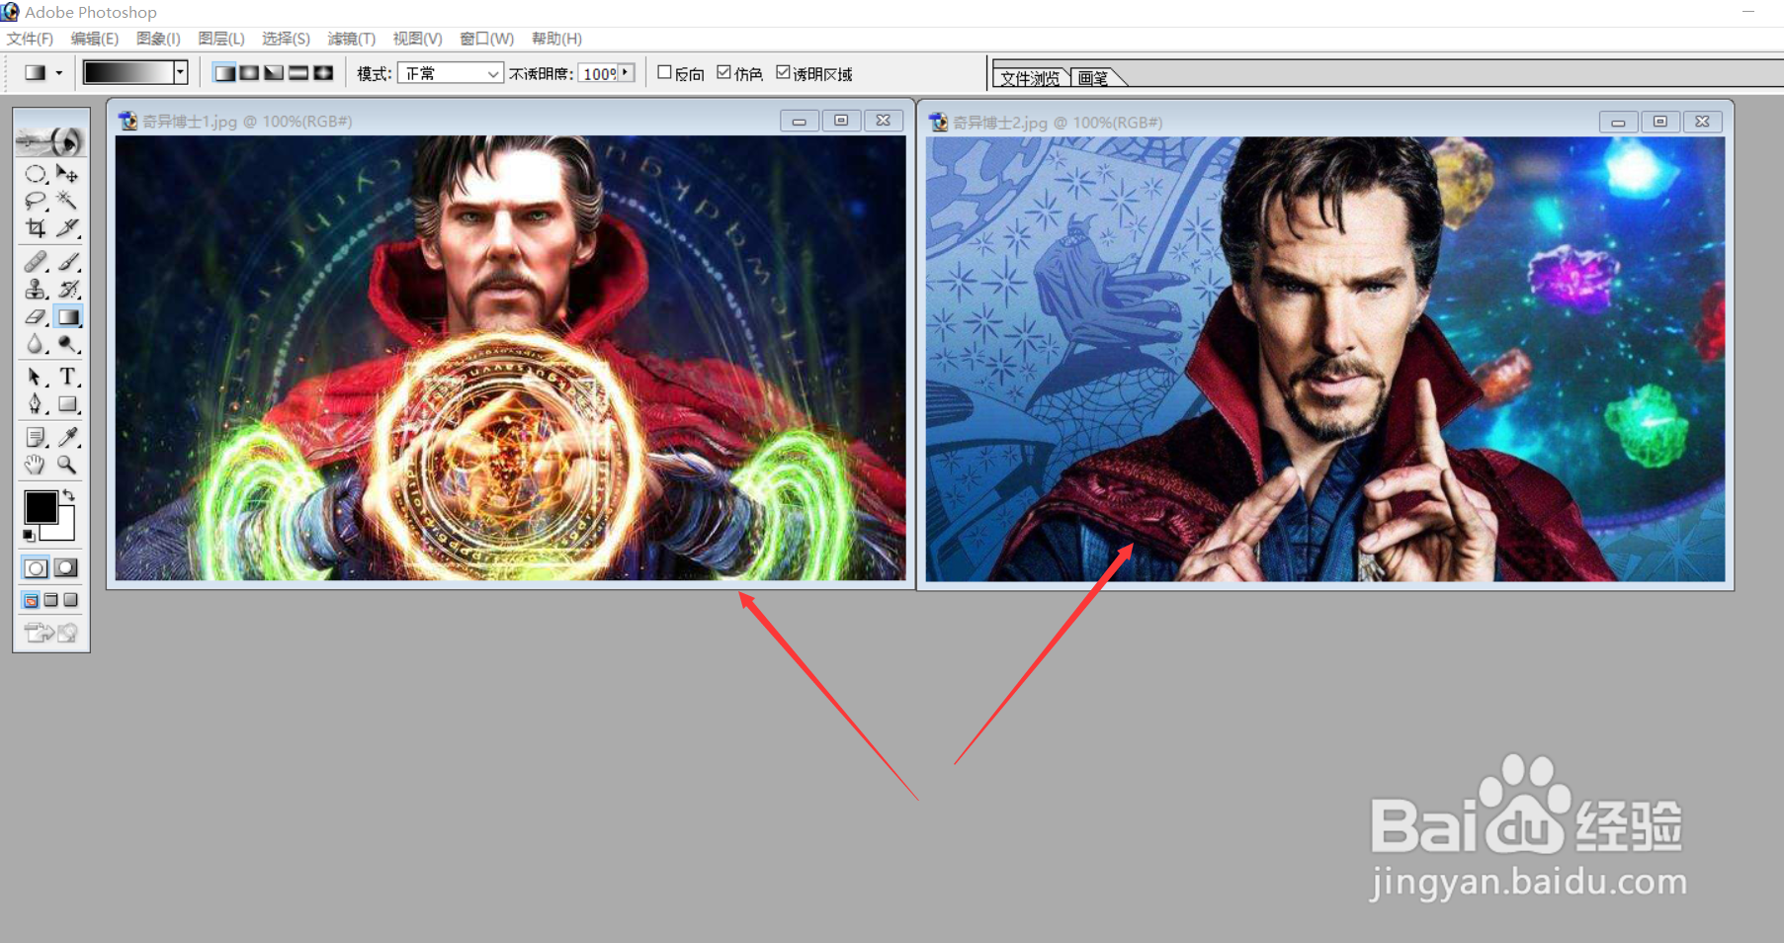This screenshot has width=1784, height=943.
Task: Switch to Standard Screen mode
Action: 31,600
